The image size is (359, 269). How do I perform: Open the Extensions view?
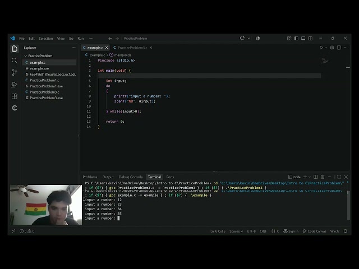15,96
